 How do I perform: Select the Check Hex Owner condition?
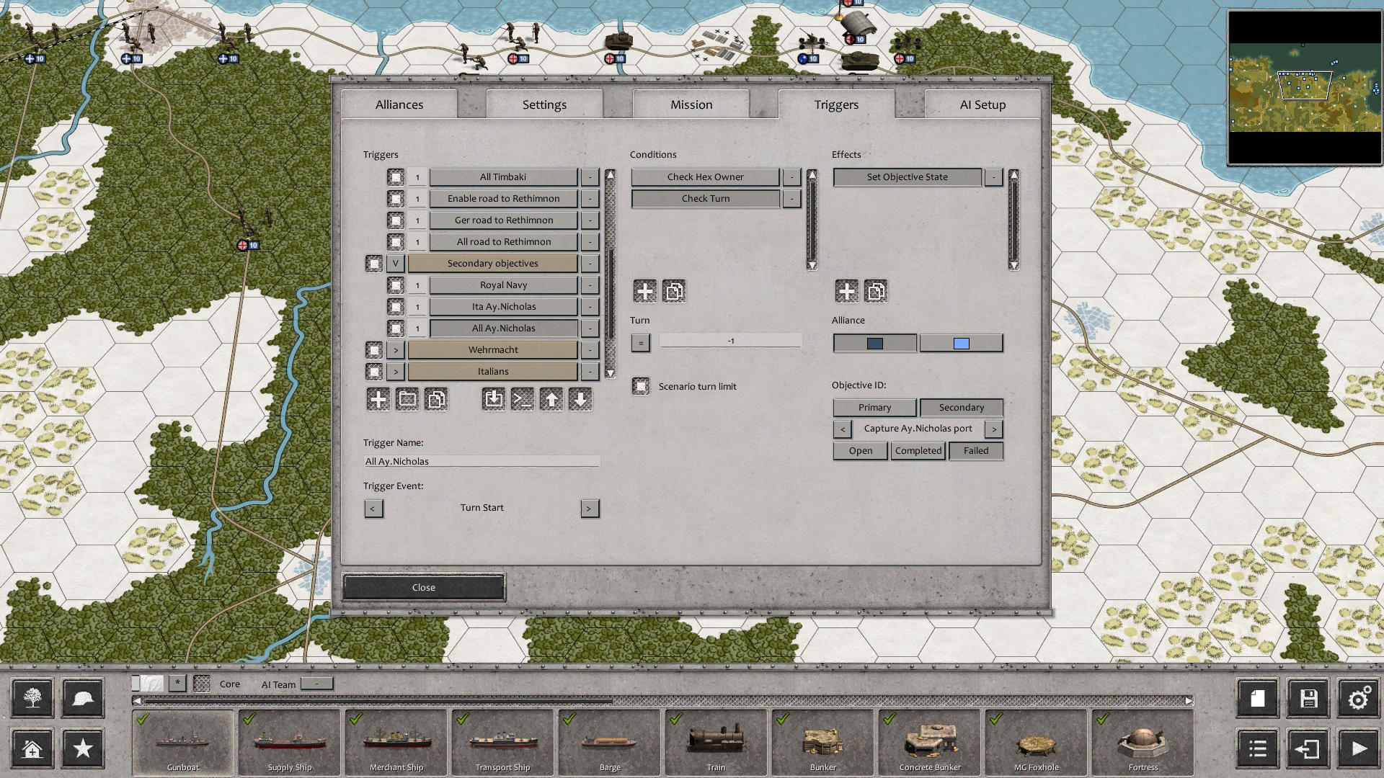click(706, 177)
